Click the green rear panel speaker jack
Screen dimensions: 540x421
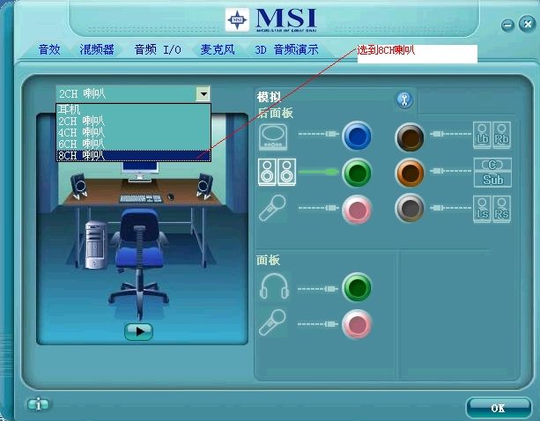357,172
